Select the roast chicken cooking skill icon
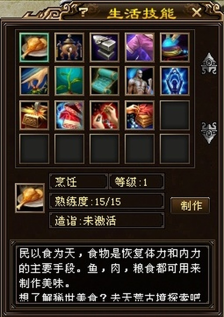The width and height of the screenshot is (224, 317). tap(34, 47)
